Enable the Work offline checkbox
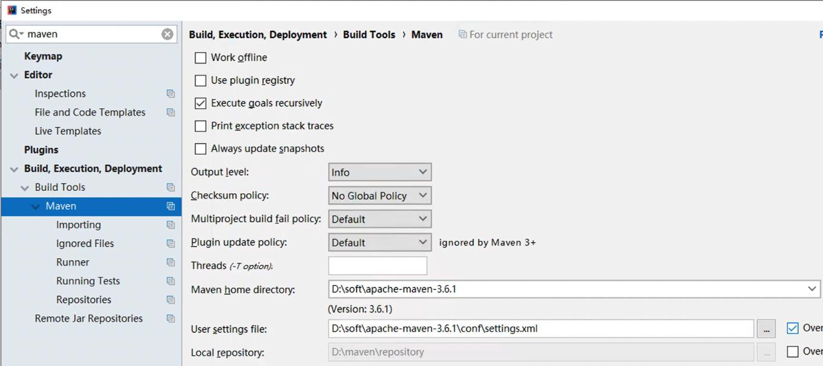The width and height of the screenshot is (823, 366). click(201, 58)
